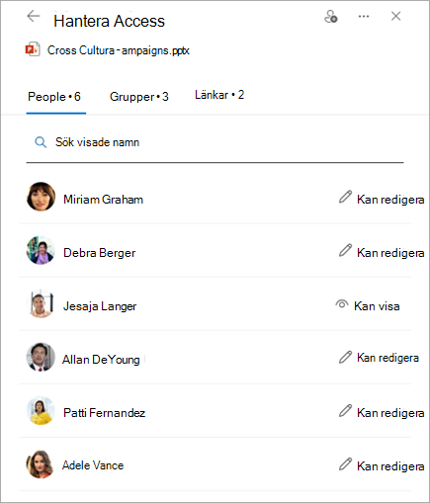Click the eye icon beside Jesaja Langer
The height and width of the screenshot is (503, 430).
pyautogui.click(x=342, y=303)
